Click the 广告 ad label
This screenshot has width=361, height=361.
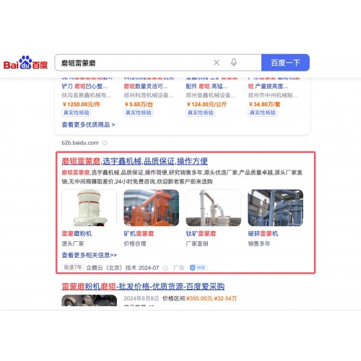(179, 268)
